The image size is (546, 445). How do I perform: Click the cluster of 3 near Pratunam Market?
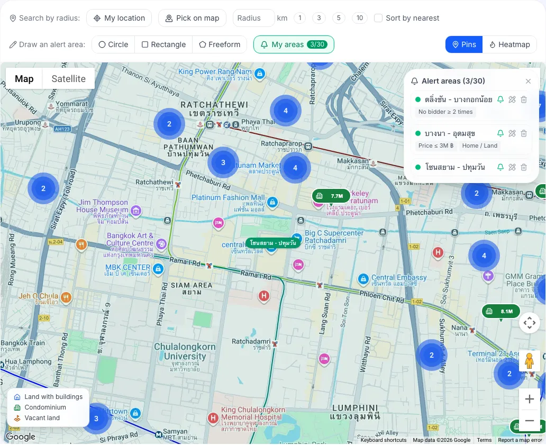point(223,162)
